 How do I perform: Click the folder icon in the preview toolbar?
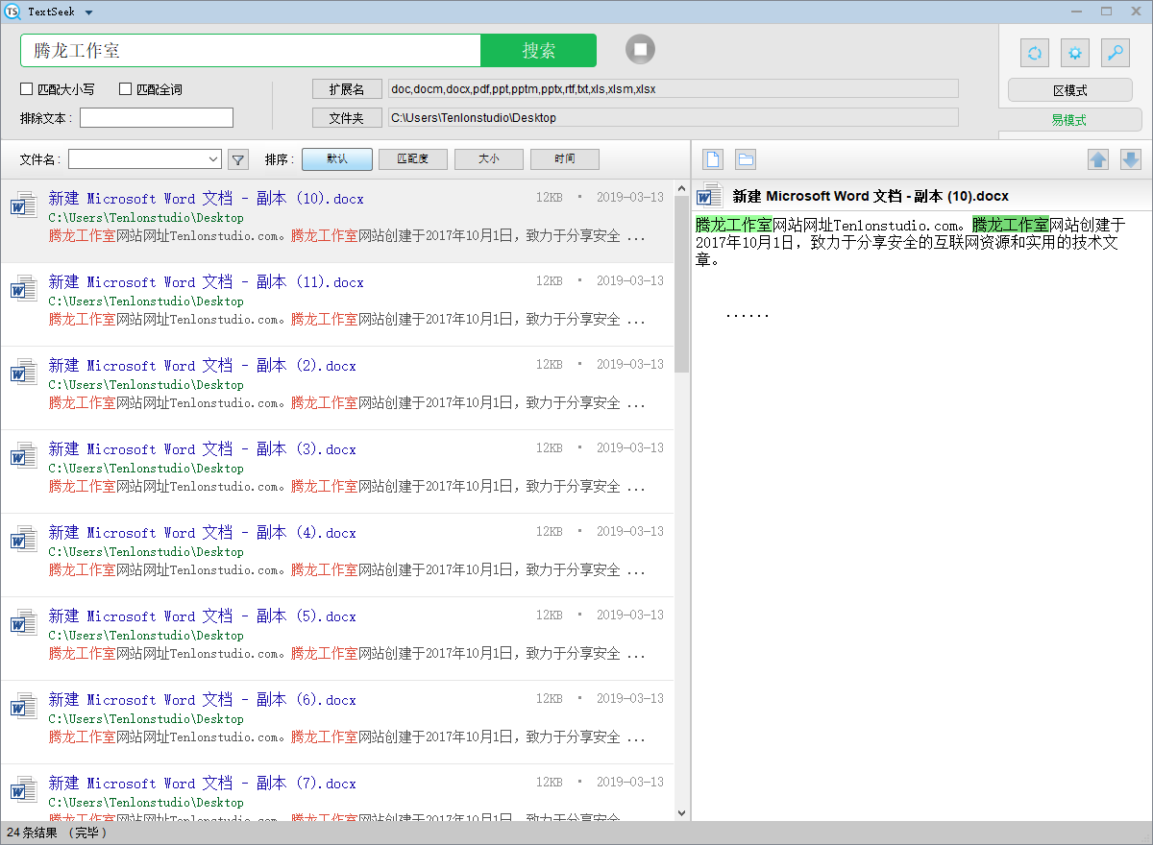(x=746, y=159)
